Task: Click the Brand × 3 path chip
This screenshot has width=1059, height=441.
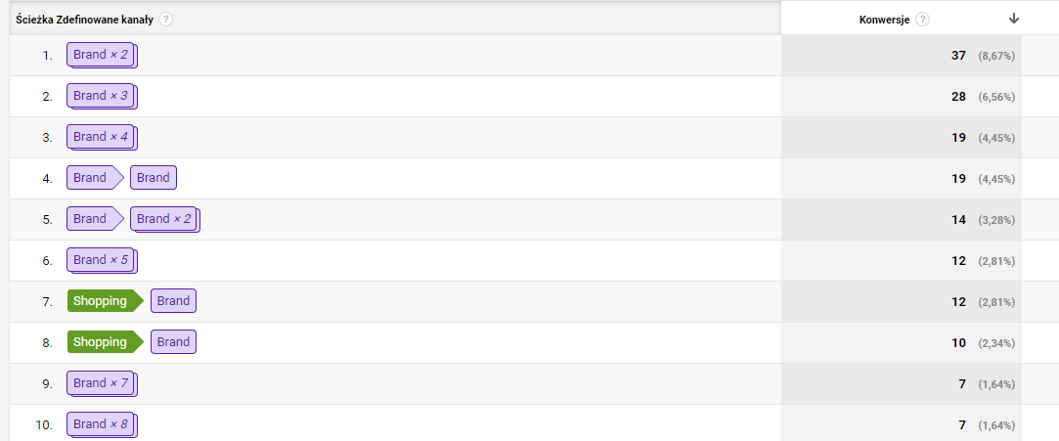Action: coord(102,97)
